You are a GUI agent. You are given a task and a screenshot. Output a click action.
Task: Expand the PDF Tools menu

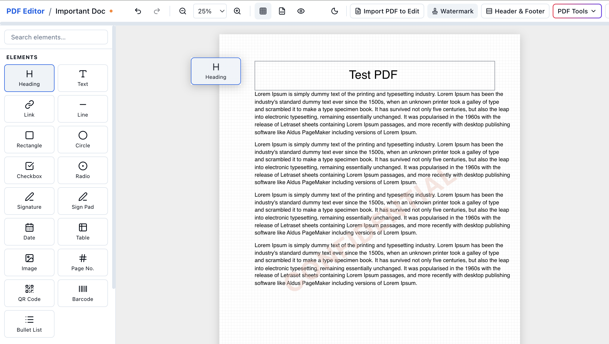577,11
